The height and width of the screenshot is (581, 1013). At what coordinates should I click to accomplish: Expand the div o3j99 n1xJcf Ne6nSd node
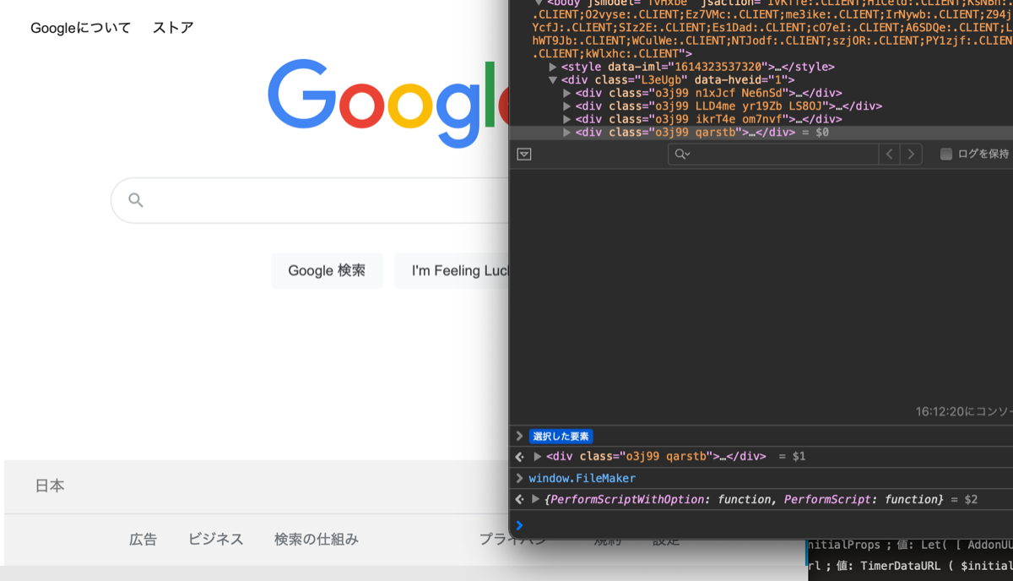coord(567,93)
